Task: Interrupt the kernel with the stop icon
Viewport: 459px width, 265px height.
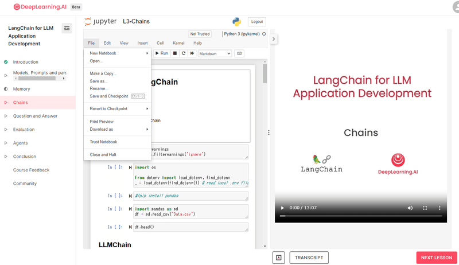Action: 175,53
